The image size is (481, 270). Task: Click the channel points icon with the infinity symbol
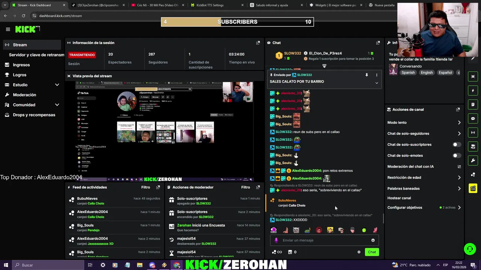(x=277, y=252)
